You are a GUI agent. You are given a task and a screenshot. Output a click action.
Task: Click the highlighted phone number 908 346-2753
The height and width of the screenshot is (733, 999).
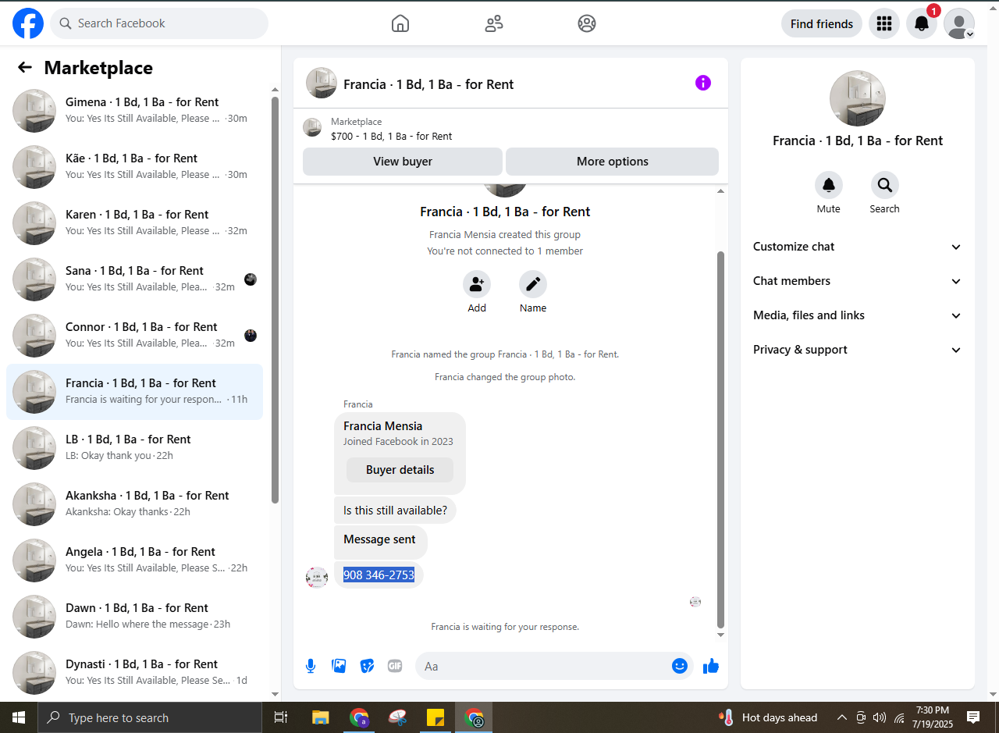click(379, 575)
